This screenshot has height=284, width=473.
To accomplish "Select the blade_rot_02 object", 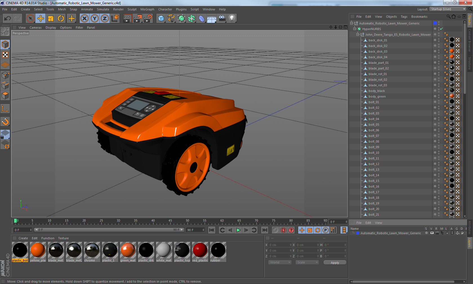I will tap(378, 80).
